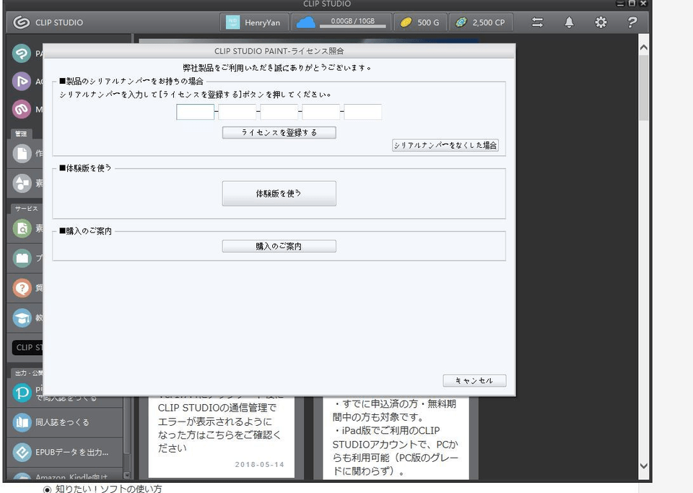Image resolution: width=693 pixels, height=493 pixels.
Task: Click the gold coin 500 G balance
Action: (x=419, y=22)
